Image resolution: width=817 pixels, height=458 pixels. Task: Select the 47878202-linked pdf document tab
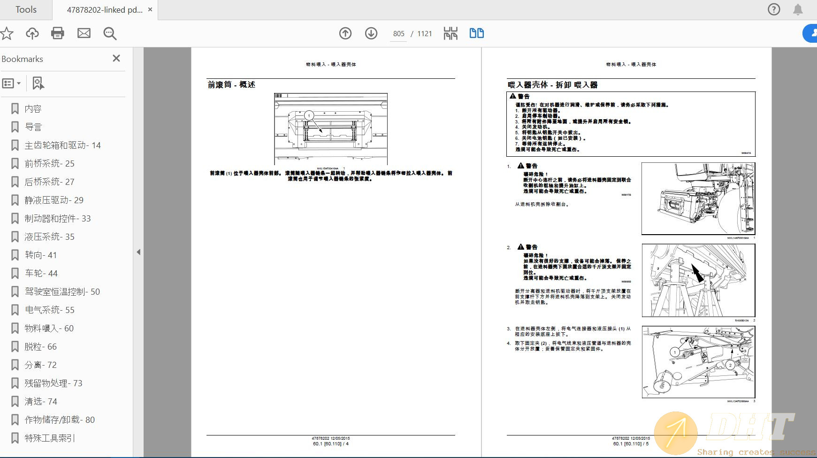(x=104, y=10)
